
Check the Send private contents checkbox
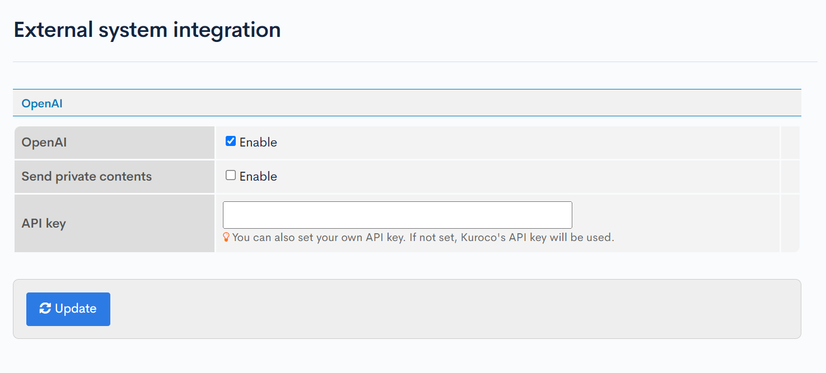tap(231, 176)
